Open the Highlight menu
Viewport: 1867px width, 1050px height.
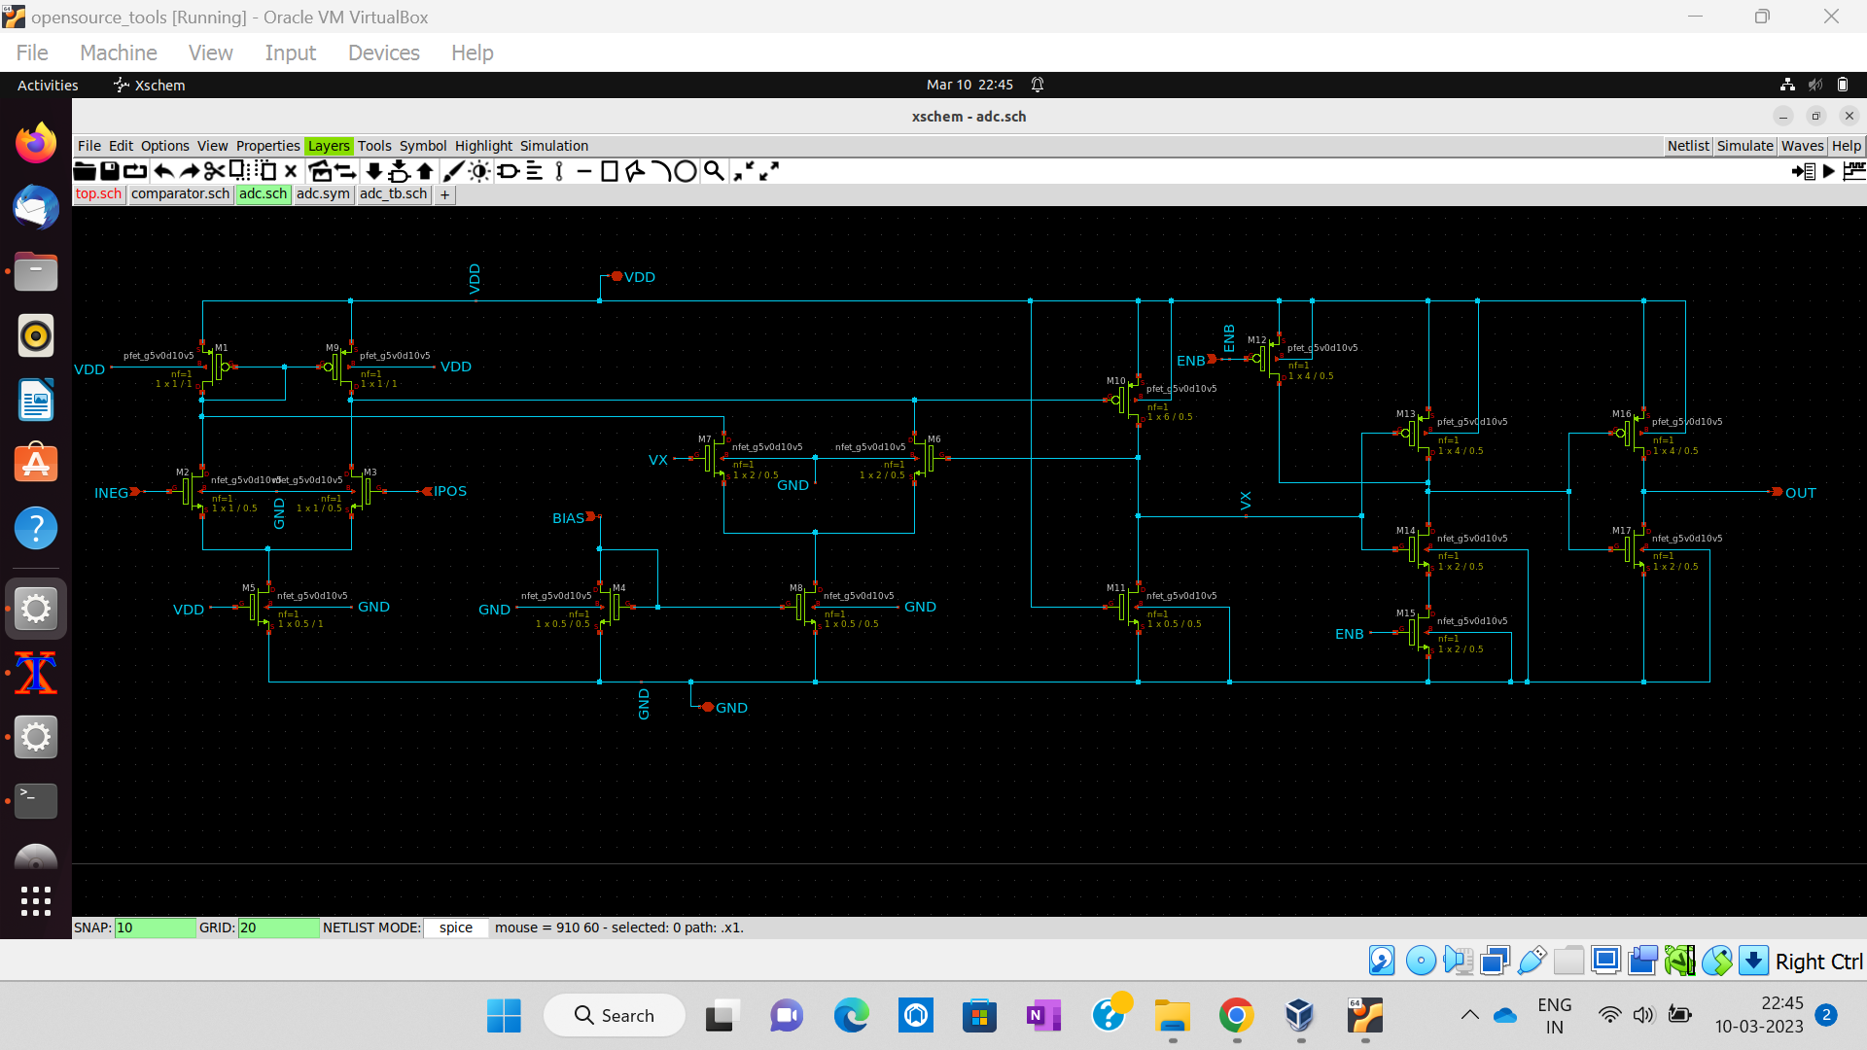tap(483, 146)
